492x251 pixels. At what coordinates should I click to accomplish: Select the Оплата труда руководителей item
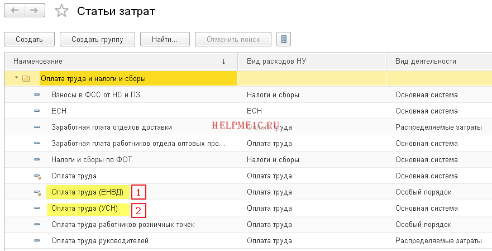(x=100, y=241)
